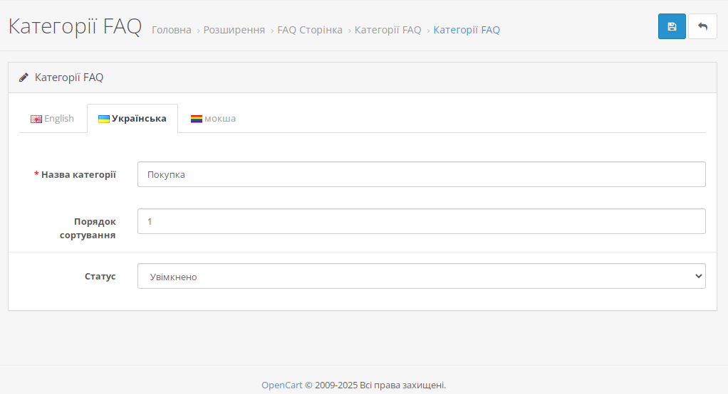Screen dimensions: 728x394
Task: Click the Всі права захищені footer text
Action: [x=403, y=385]
